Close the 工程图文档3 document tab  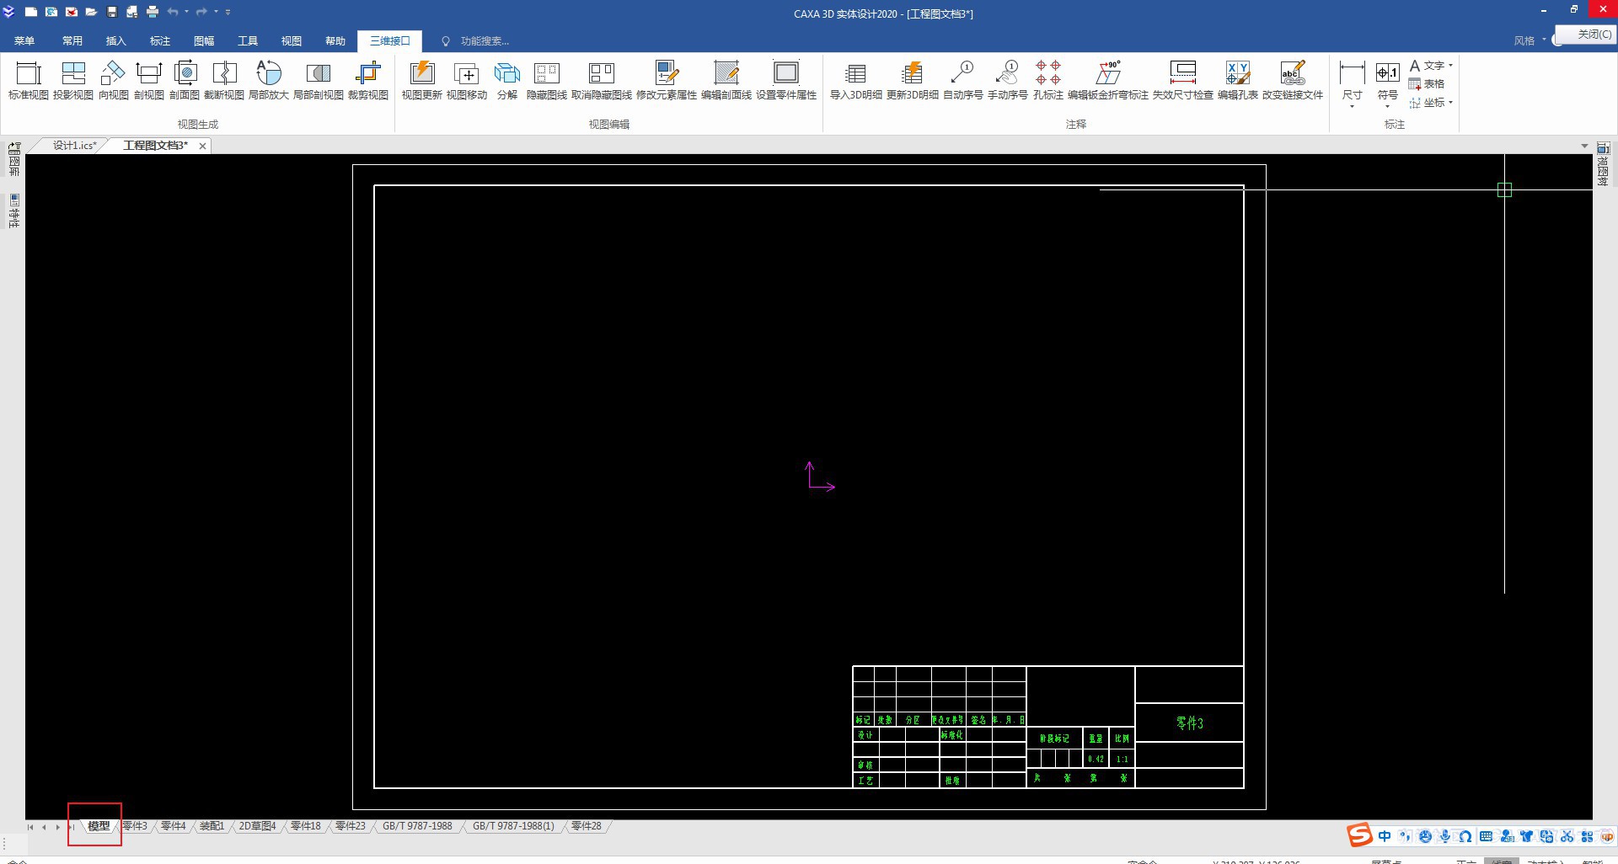[202, 146]
